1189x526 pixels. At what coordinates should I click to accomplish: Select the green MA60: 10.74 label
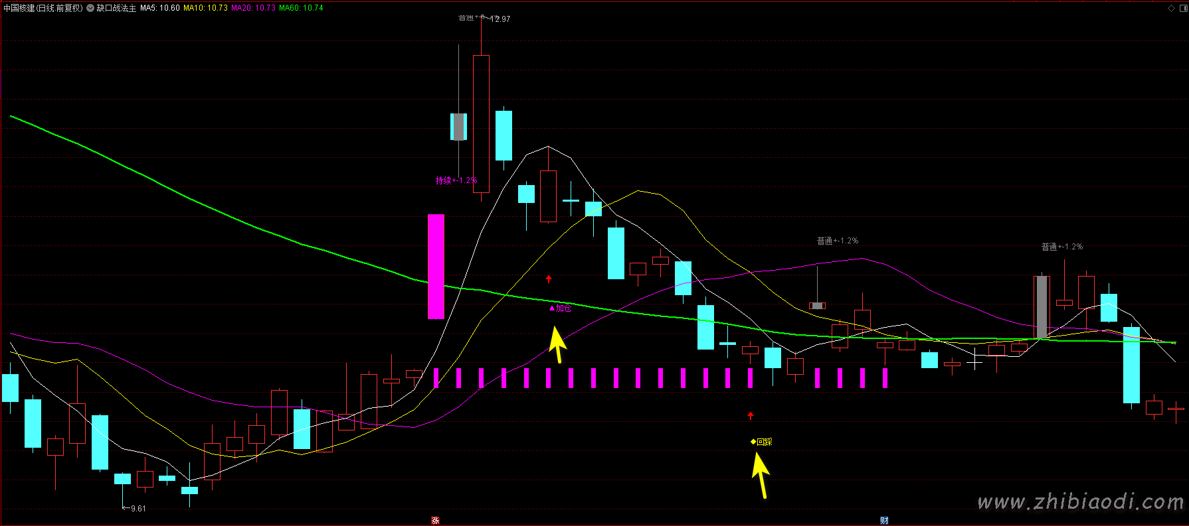tap(301, 8)
